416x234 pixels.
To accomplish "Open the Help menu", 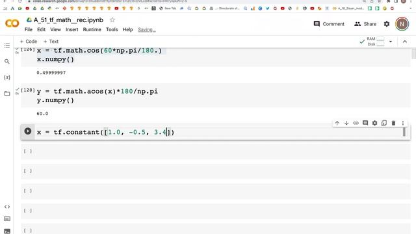I will [x=127, y=29].
